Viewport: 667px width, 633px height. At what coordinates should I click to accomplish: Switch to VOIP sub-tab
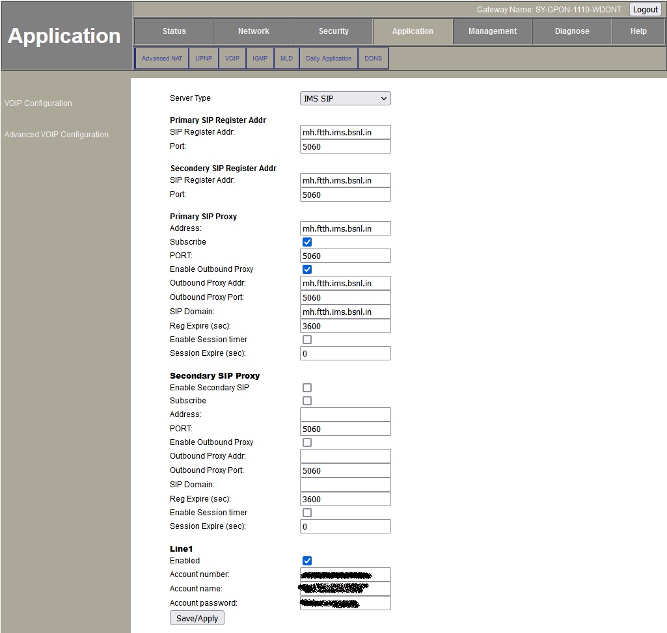232,59
